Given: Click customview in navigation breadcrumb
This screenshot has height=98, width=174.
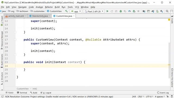Looking at the screenshot, I should pyautogui.click(x=38, y=11).
